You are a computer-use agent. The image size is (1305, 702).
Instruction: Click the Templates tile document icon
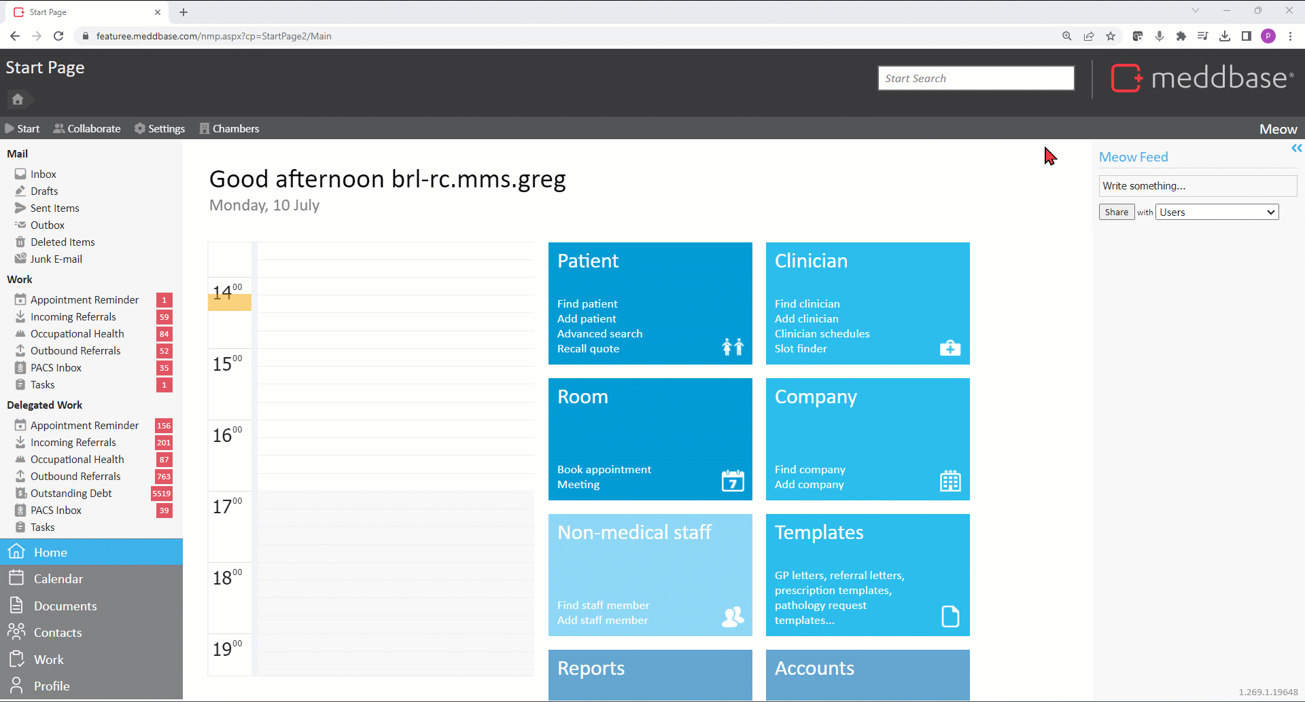(950, 616)
